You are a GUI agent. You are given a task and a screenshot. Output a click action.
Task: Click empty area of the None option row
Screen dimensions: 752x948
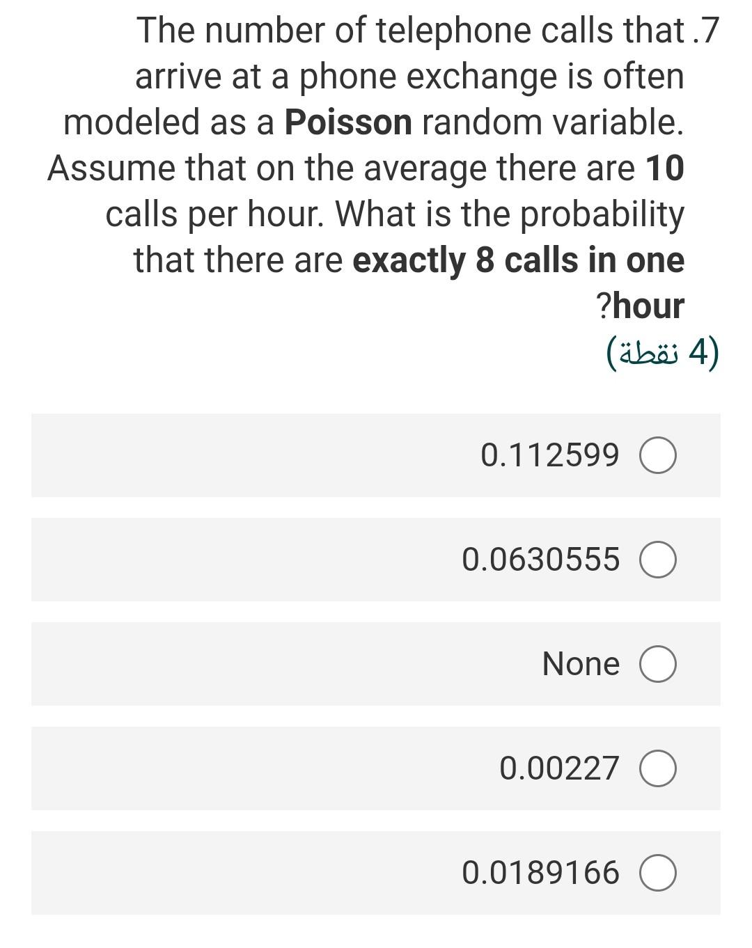pyautogui.click(x=279, y=664)
